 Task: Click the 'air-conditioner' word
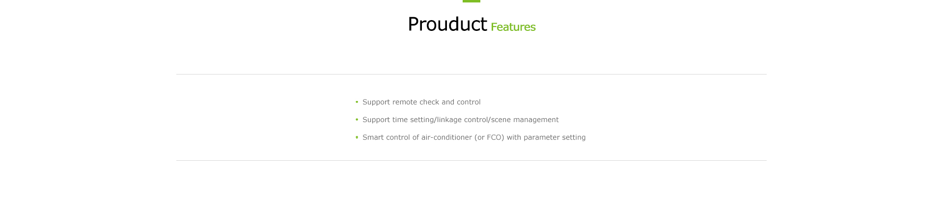446,137
